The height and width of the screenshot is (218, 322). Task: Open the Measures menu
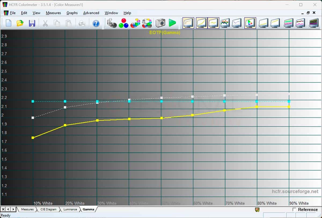53,13
